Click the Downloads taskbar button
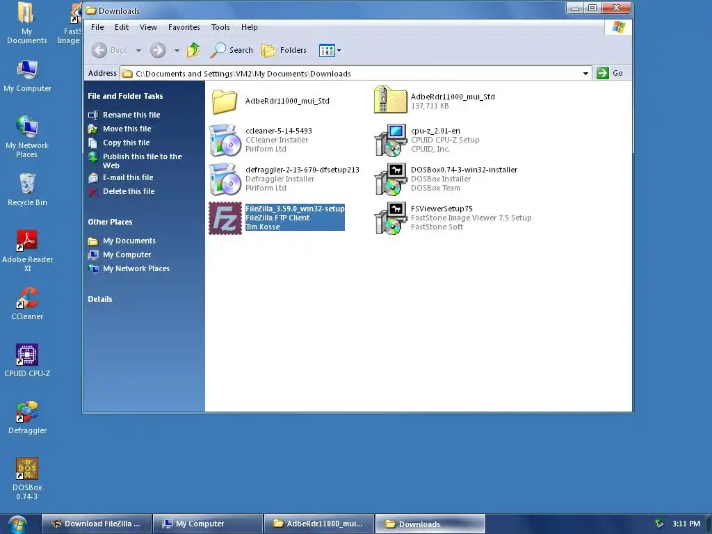The image size is (712, 534). click(x=430, y=524)
